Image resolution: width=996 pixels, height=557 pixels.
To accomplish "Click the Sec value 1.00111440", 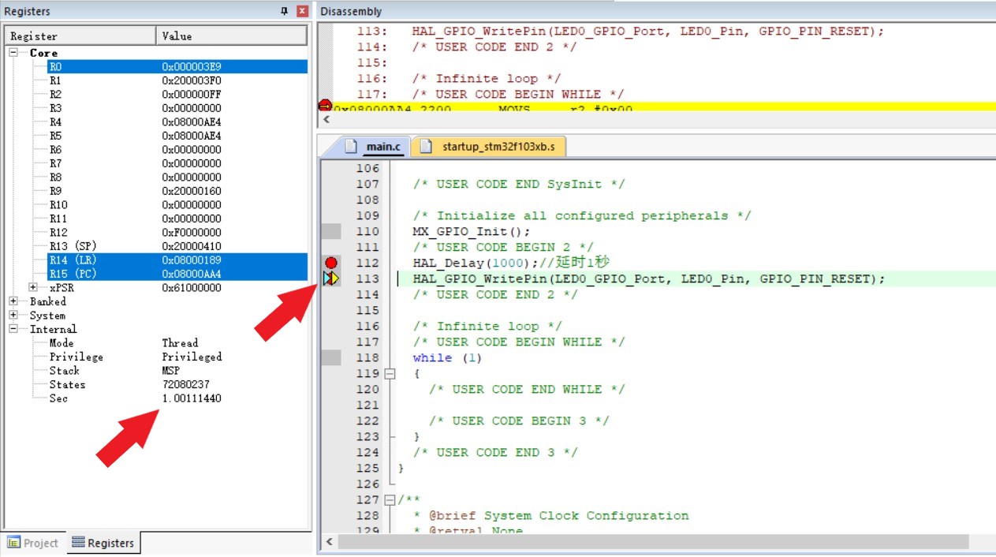I will tap(192, 398).
